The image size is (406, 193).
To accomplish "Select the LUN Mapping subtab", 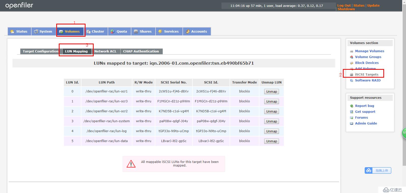I will click(76, 51).
